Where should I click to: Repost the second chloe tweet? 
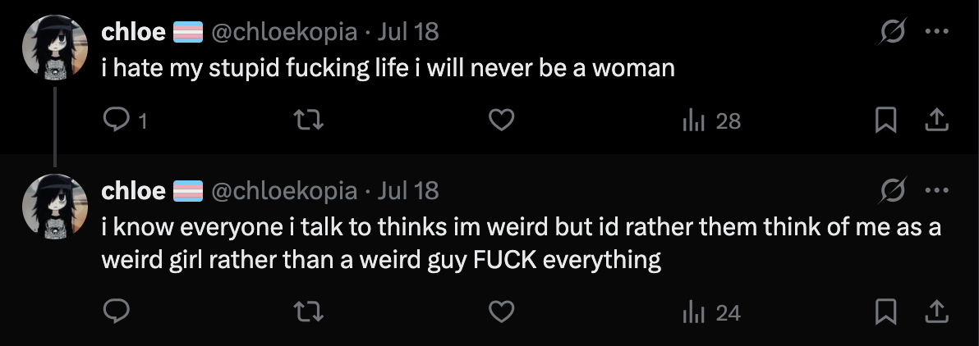pos(310,312)
